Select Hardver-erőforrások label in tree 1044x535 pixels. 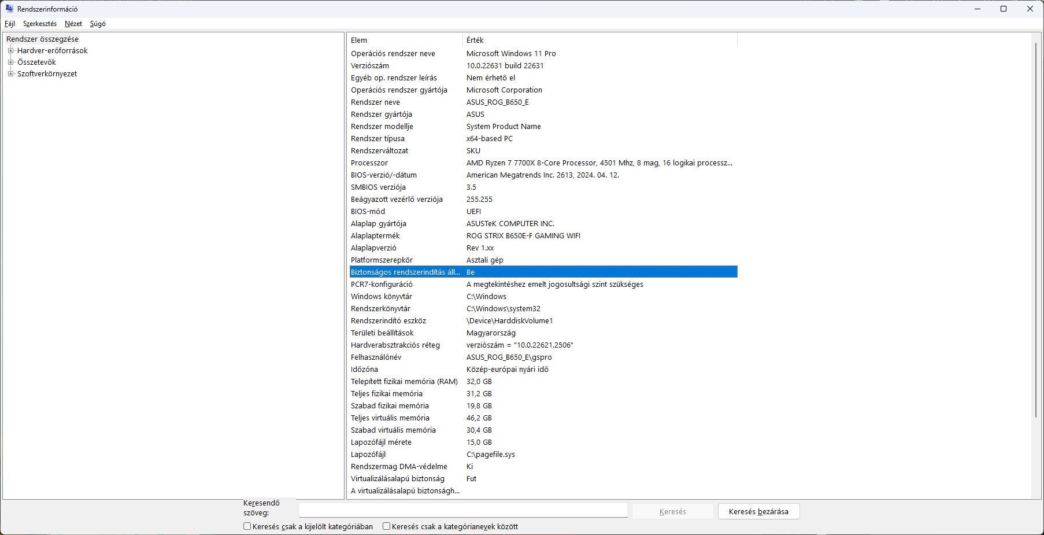pyautogui.click(x=53, y=50)
